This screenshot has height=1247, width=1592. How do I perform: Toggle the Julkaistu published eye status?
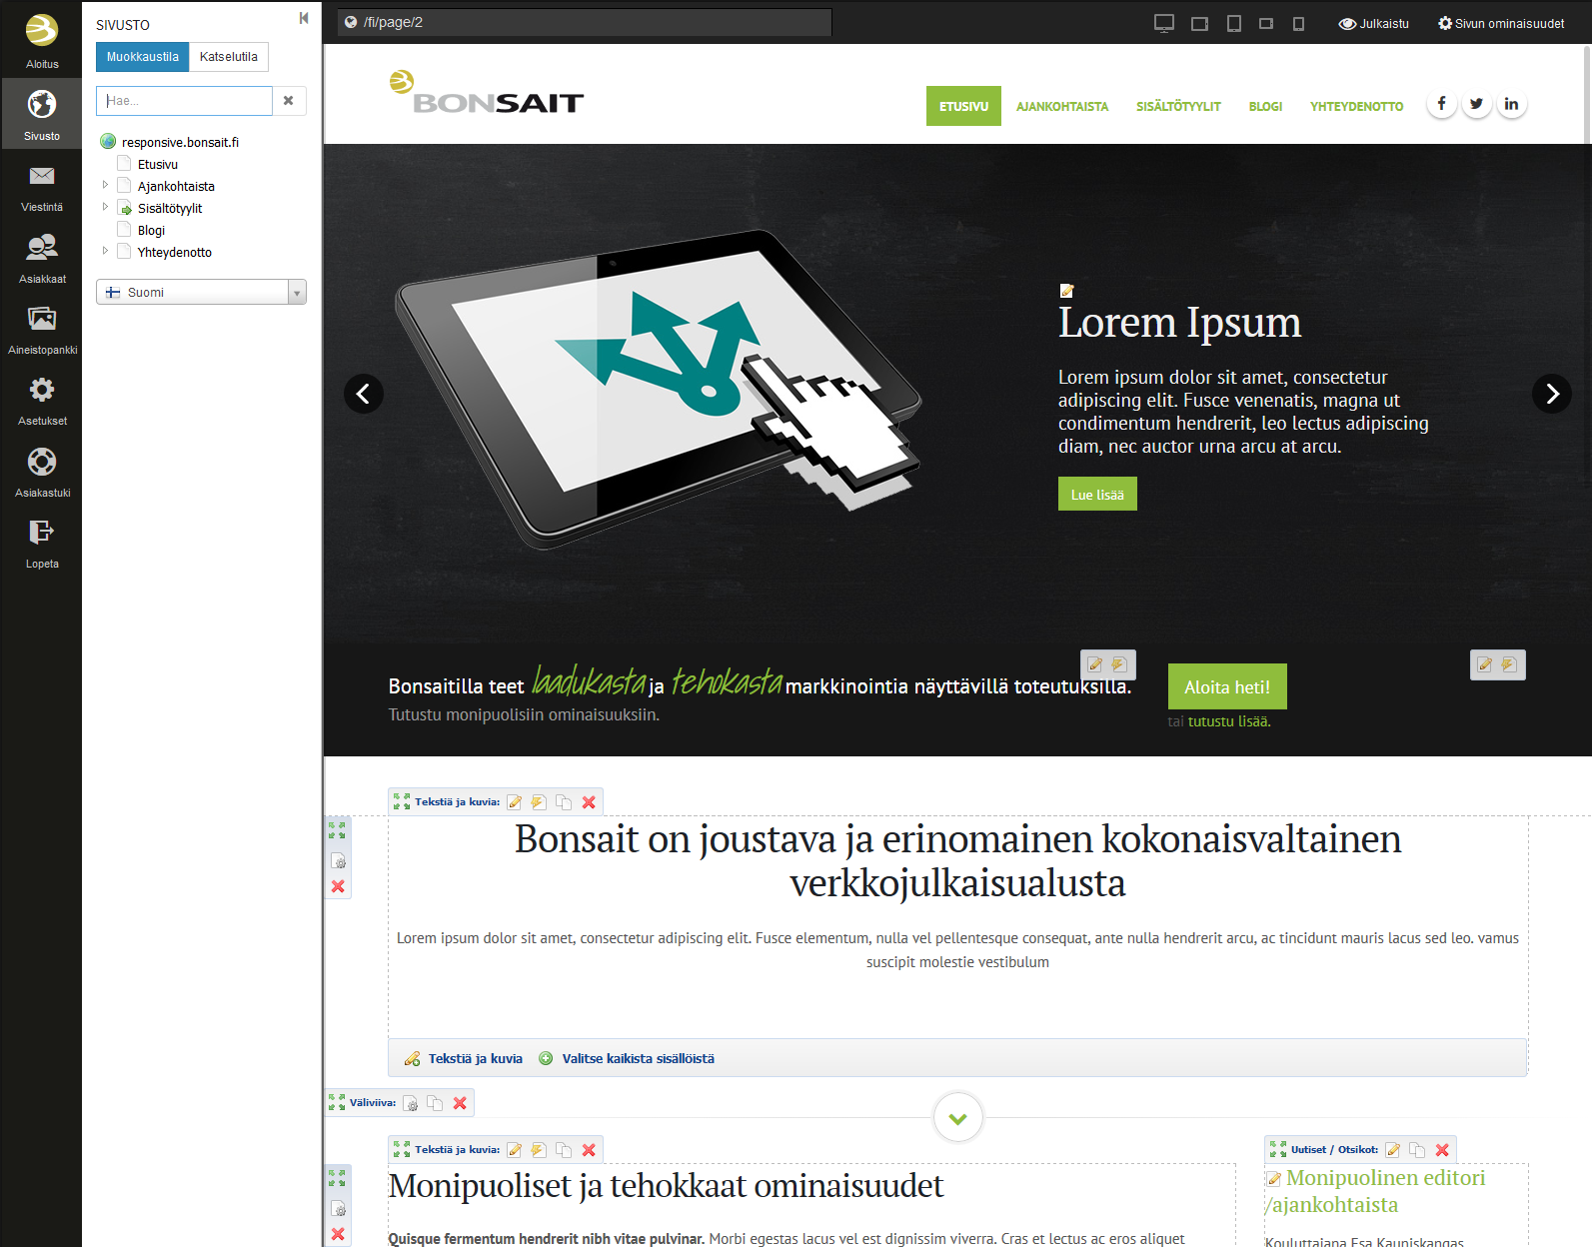pos(1373,23)
